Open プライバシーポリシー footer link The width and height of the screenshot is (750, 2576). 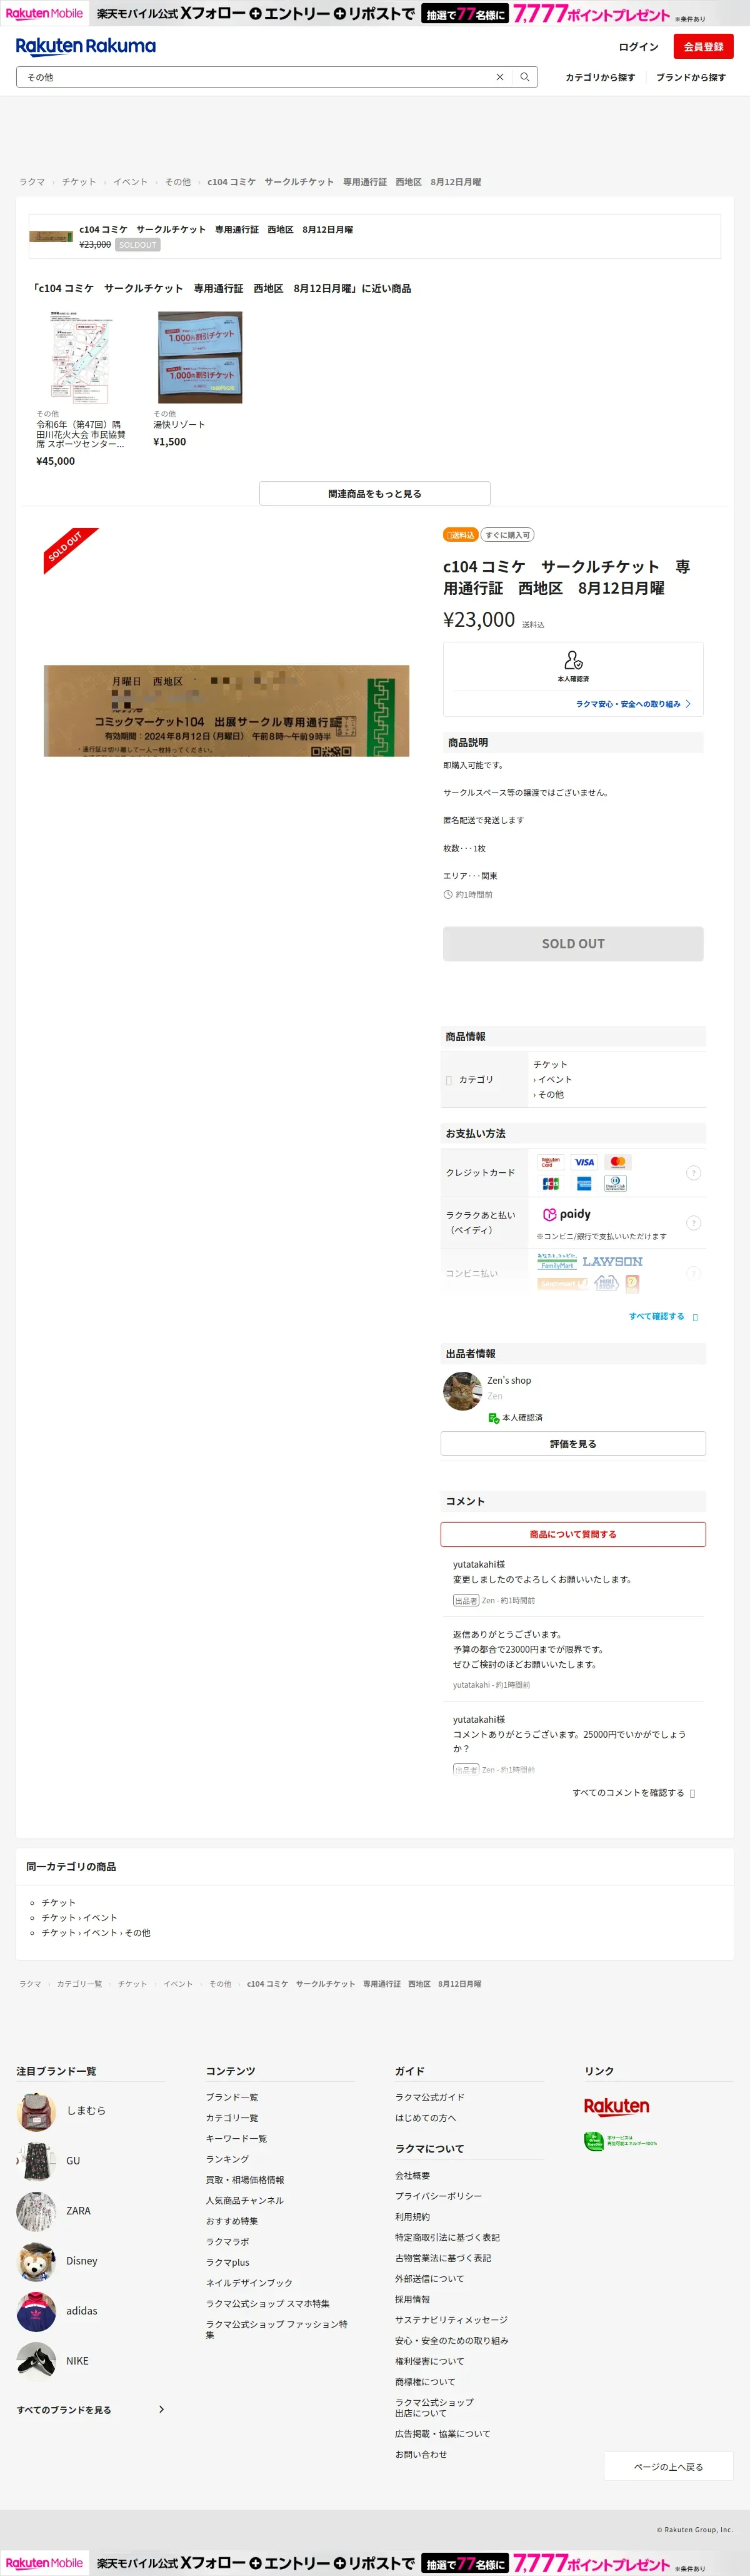click(x=438, y=2196)
